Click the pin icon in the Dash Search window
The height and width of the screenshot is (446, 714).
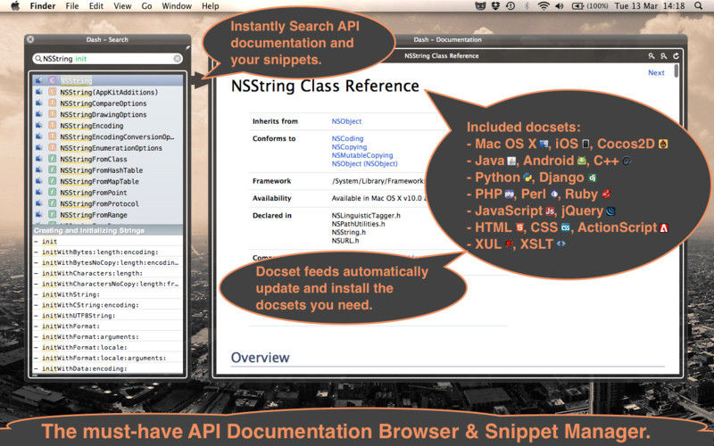[187, 47]
